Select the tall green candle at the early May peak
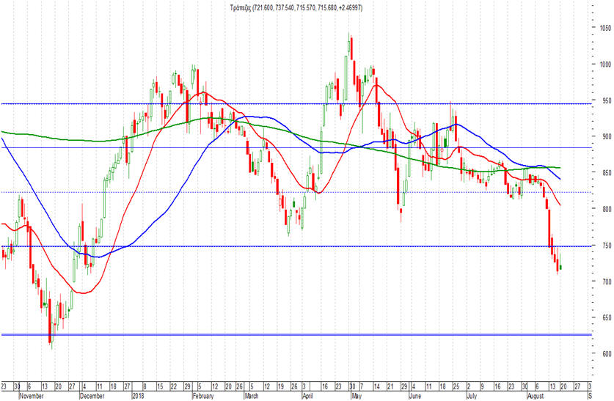 click(x=348, y=45)
